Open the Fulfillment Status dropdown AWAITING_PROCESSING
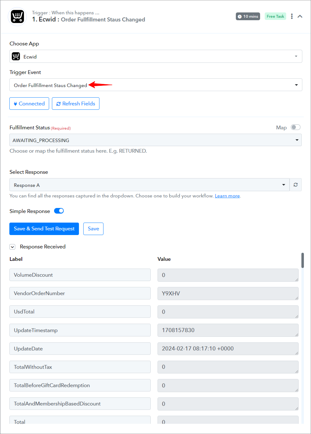Image resolution: width=311 pixels, height=434 pixels. coord(156,140)
